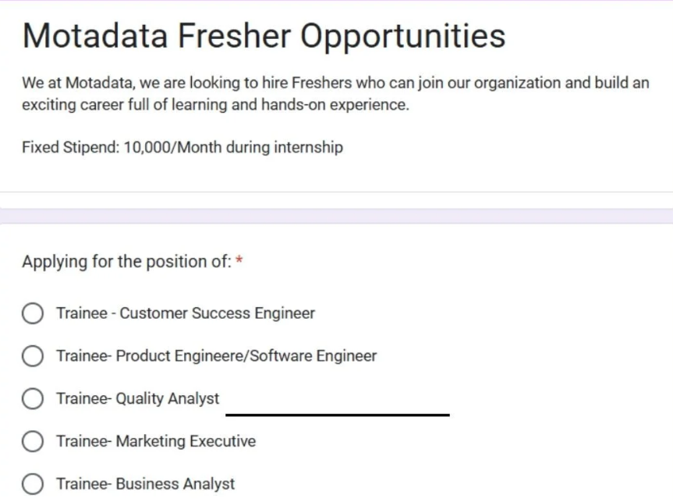Click the Business Analyst label text
673x501 pixels.
tap(145, 483)
